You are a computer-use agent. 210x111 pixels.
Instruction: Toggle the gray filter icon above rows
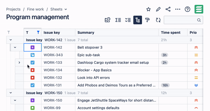click(9, 32)
